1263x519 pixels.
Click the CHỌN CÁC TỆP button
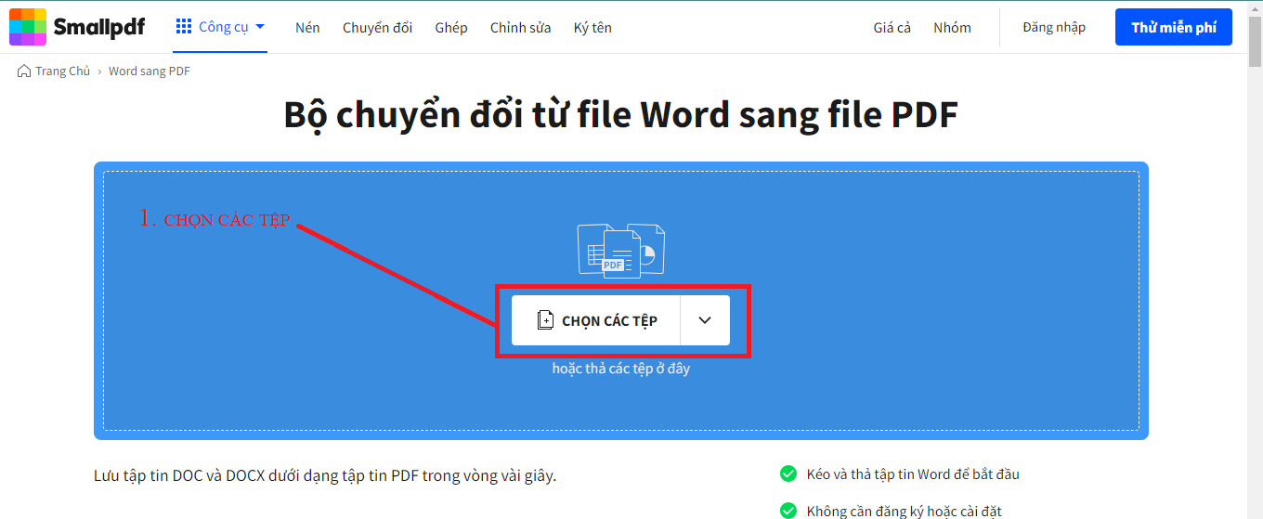[x=596, y=320]
